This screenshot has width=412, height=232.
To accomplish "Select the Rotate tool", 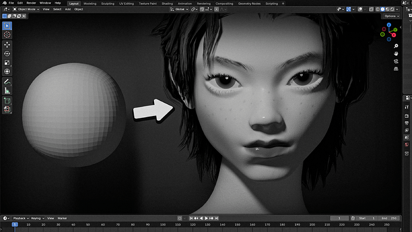I will pyautogui.click(x=7, y=54).
